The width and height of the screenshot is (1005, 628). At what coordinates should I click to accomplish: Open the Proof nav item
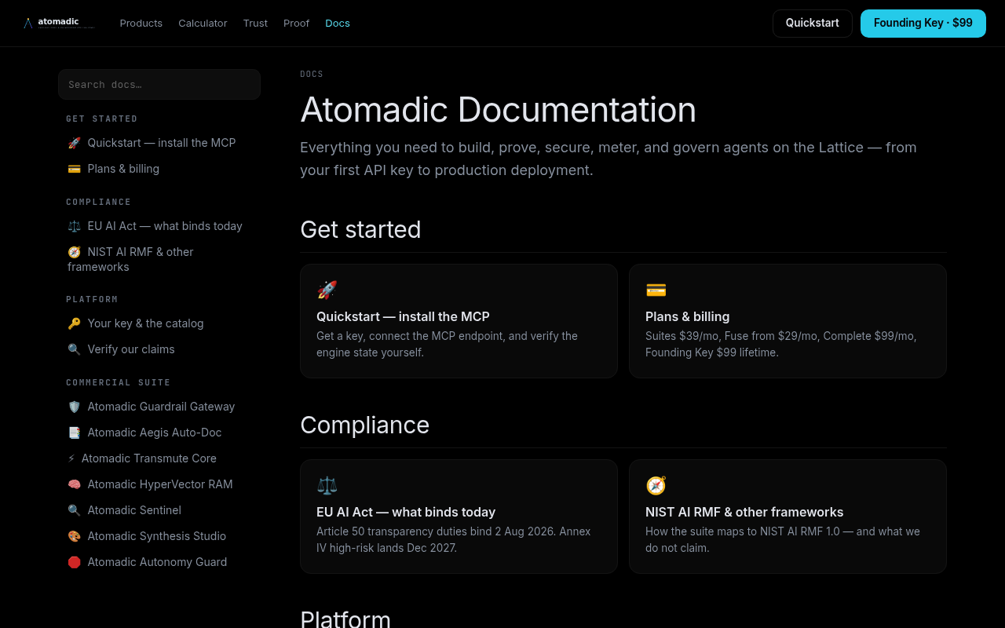point(296,24)
